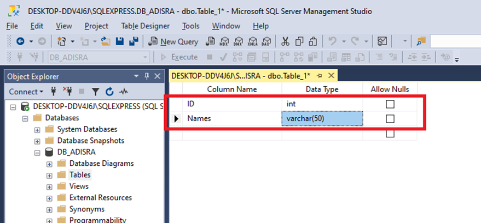Viewport: 481px width, 223px height.
Task: Click the Paste icon
Action: coord(313,41)
